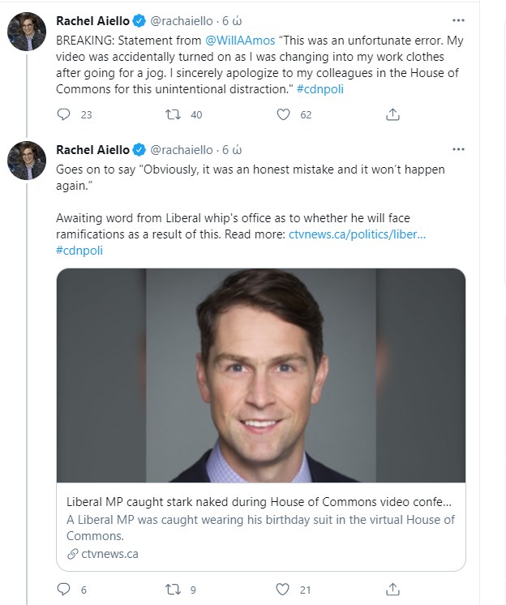Open more options menu on second tweet

tap(459, 149)
